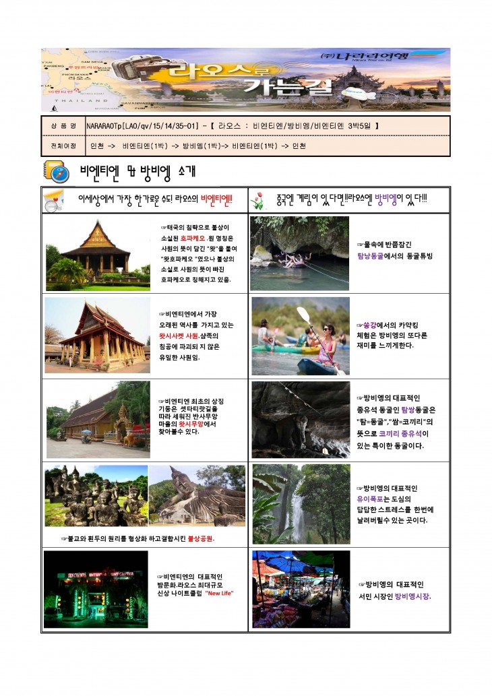Click the 나라라여행 company logo in the banner
This screenshot has height=696, width=492.
tap(383, 56)
